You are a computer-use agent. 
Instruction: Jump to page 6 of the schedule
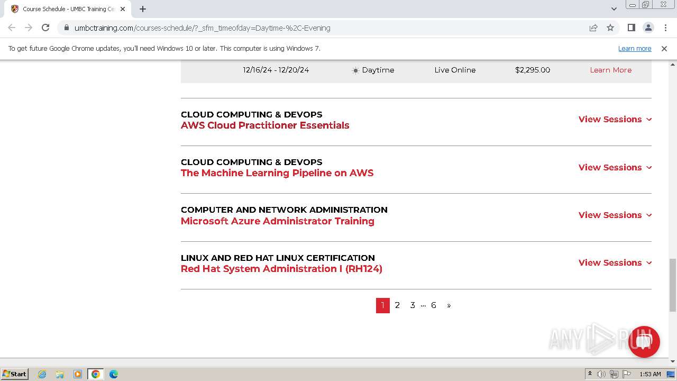[x=434, y=305]
